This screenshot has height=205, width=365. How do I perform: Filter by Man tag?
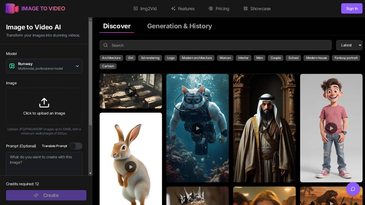(x=260, y=58)
